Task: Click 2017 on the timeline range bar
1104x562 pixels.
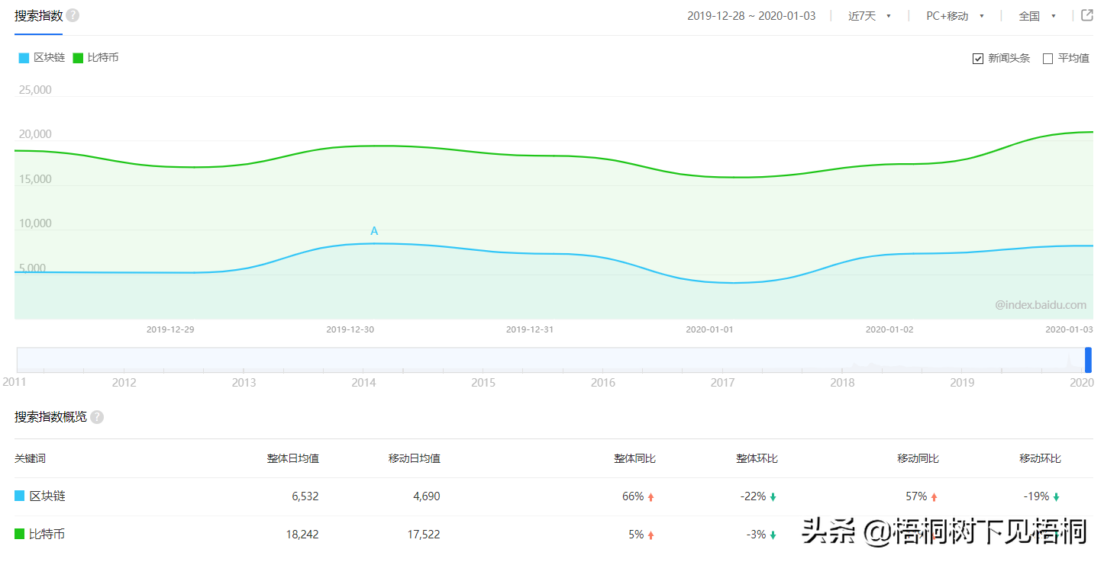Action: (x=722, y=383)
